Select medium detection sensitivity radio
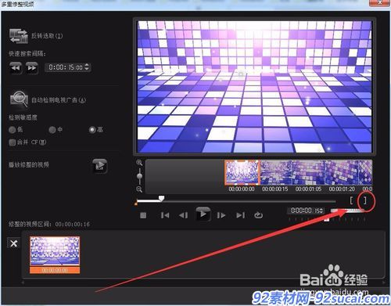This screenshot has width=391, height=306. click(52, 130)
